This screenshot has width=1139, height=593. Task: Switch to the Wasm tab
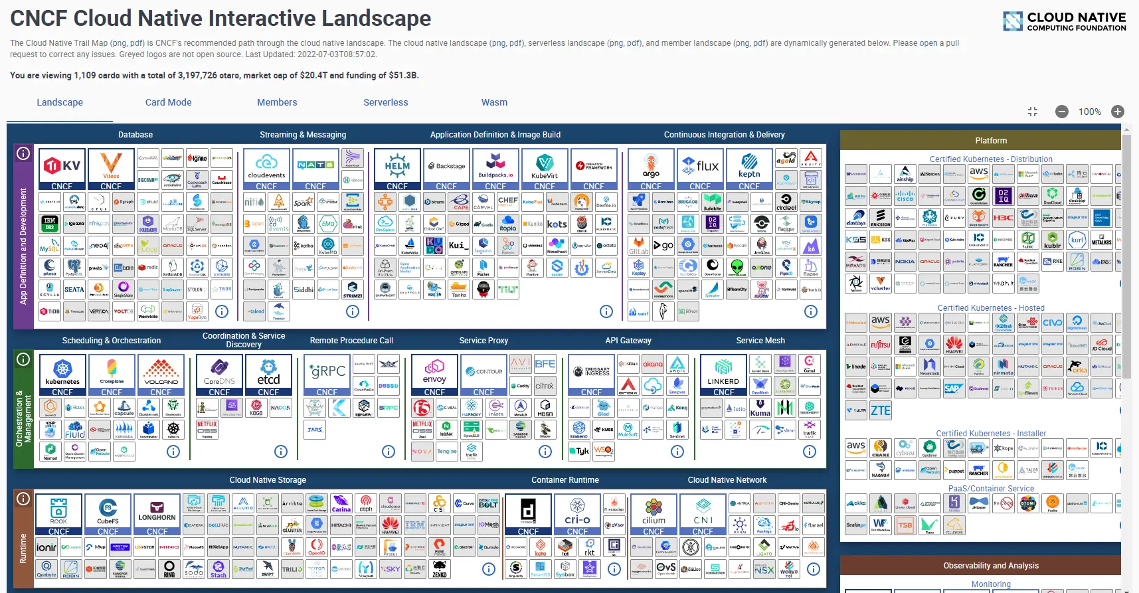[494, 102]
